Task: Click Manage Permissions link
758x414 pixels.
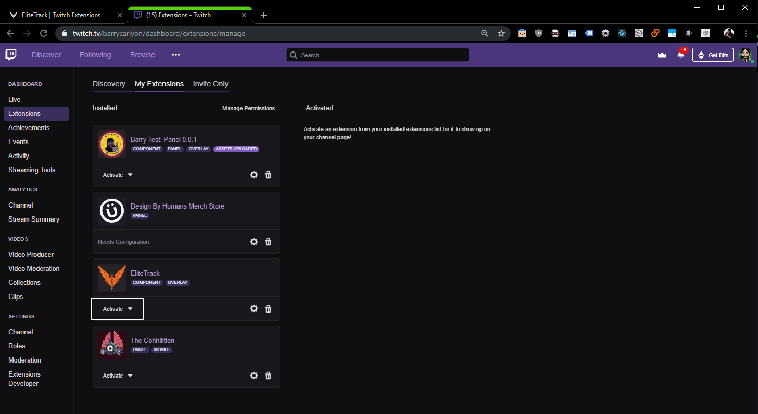Action: point(248,108)
